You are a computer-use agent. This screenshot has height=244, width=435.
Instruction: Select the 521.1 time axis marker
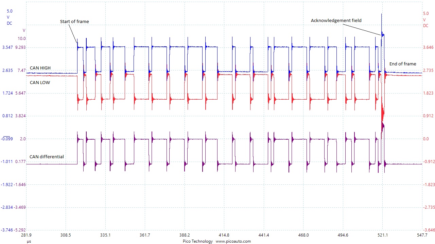382,235
